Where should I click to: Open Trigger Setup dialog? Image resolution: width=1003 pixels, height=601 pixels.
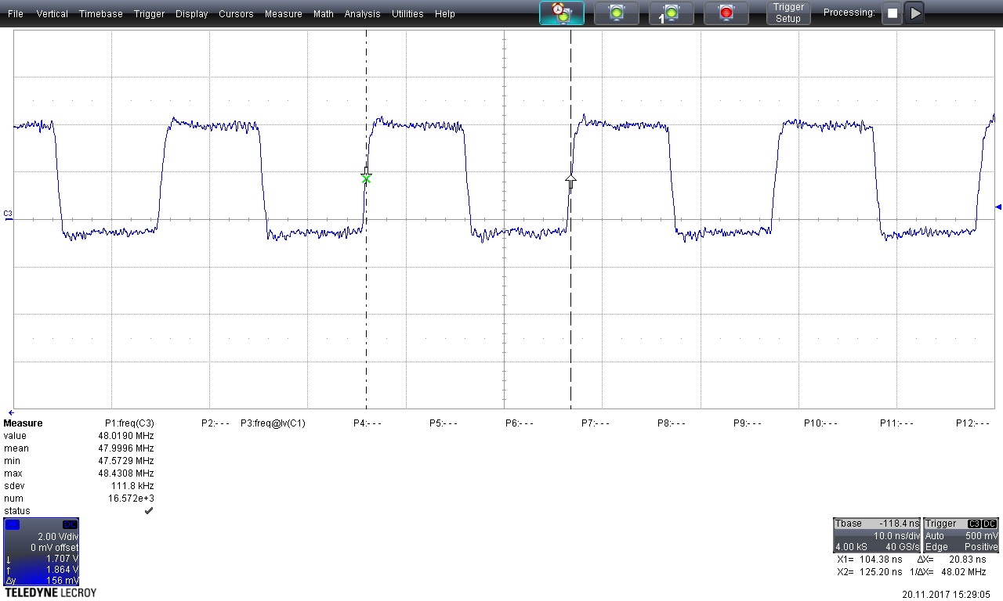click(x=788, y=13)
